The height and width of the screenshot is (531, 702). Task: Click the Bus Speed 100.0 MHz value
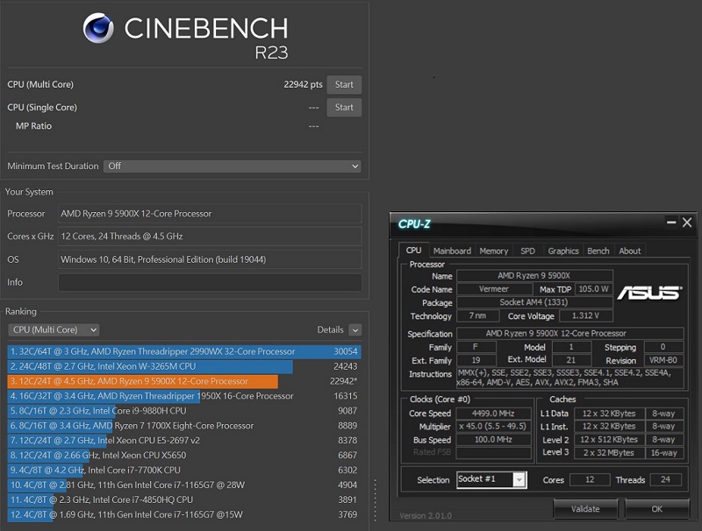click(x=493, y=440)
